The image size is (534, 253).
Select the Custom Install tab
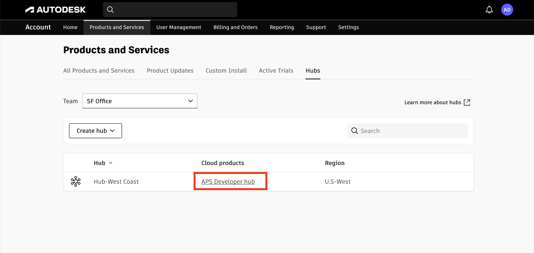[x=226, y=70]
